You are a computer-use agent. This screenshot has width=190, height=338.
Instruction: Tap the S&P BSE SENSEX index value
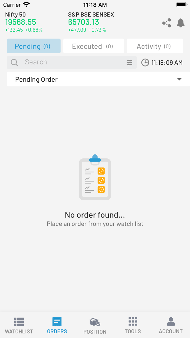tap(84, 22)
